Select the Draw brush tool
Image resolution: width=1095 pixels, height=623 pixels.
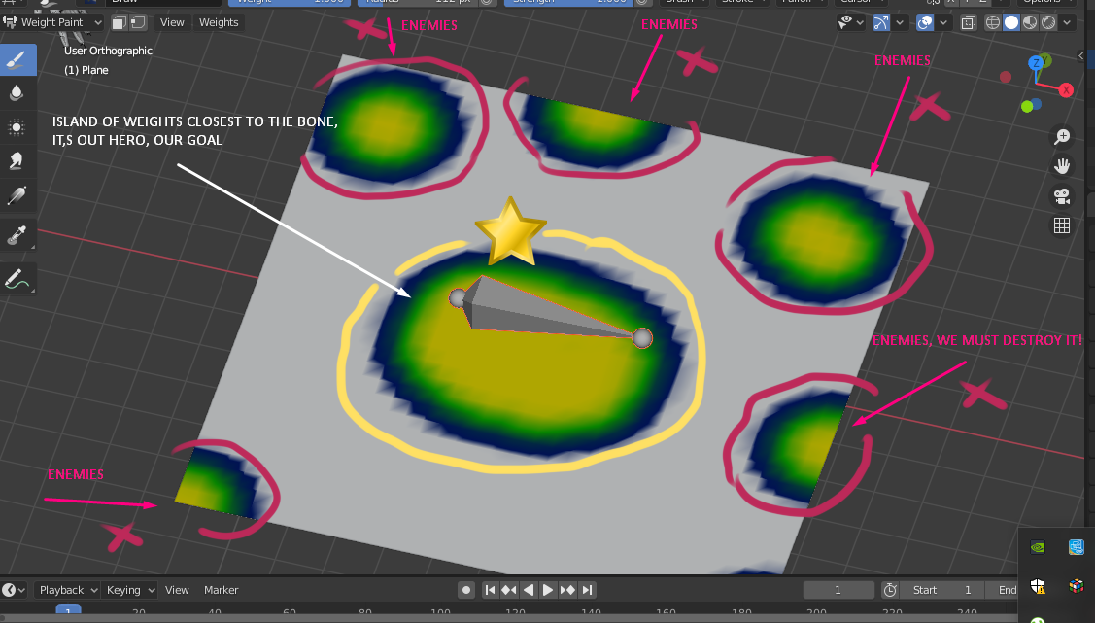(x=17, y=59)
